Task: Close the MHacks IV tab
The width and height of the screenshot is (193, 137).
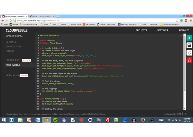Action: 53,16
